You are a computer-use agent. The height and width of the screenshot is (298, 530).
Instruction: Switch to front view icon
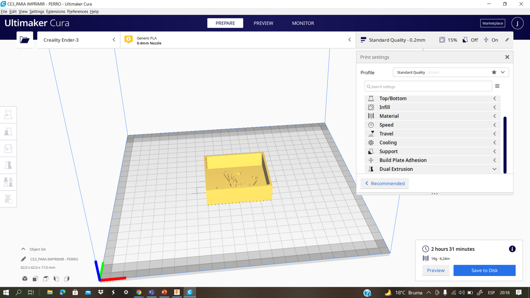(35, 279)
